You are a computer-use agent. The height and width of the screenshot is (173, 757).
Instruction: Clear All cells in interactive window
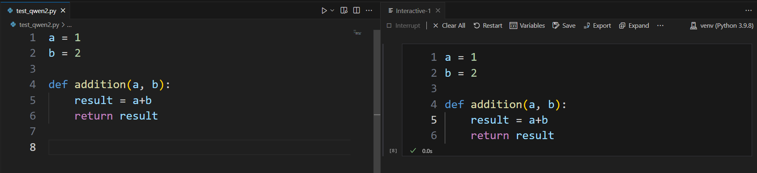coord(449,25)
